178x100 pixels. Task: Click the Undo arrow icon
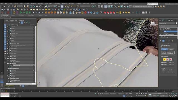(2, 7)
